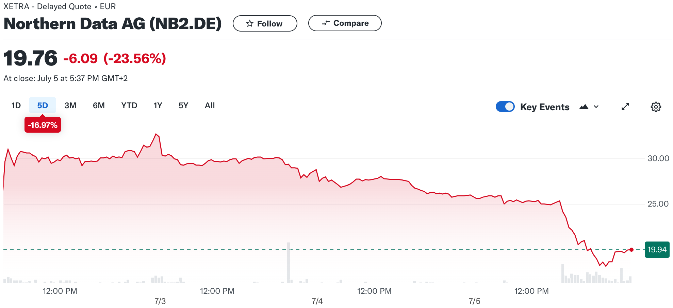
Task: Toggle Key Events off
Action: (505, 107)
